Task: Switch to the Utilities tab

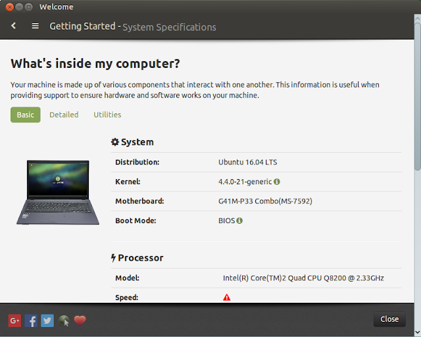Action: pos(107,115)
